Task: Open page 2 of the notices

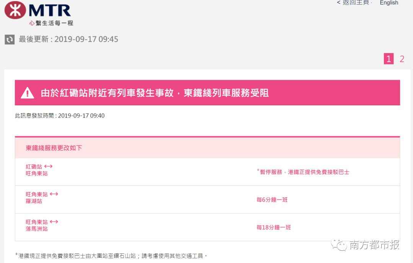Action: [402, 59]
